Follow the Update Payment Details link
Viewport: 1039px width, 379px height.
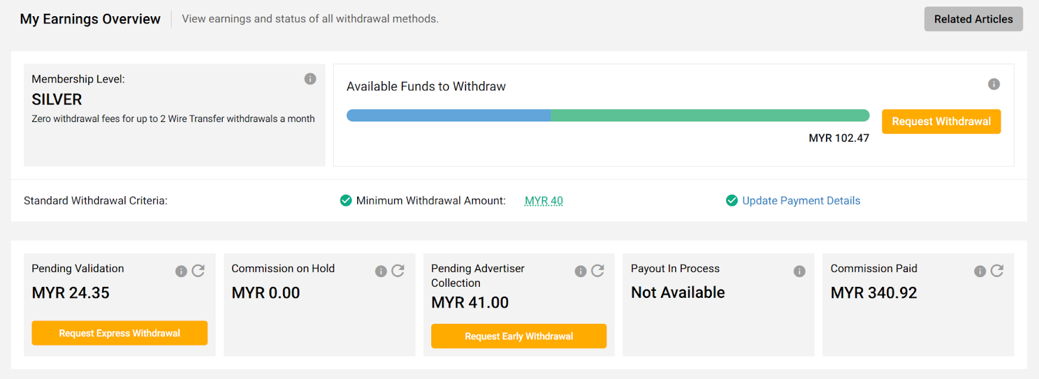[x=801, y=201]
